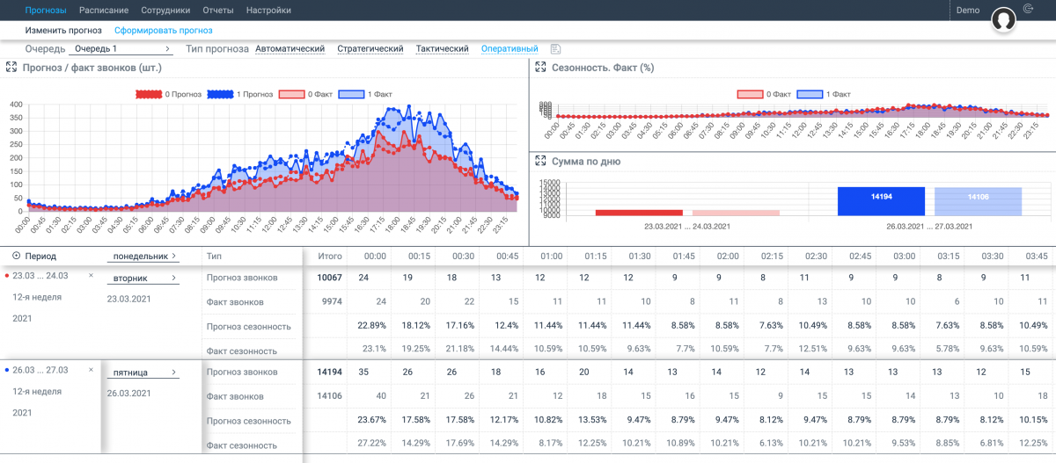Expand the Прогноз / факт звонков chart fullscreen
The image size is (1056, 463).
pos(11,68)
